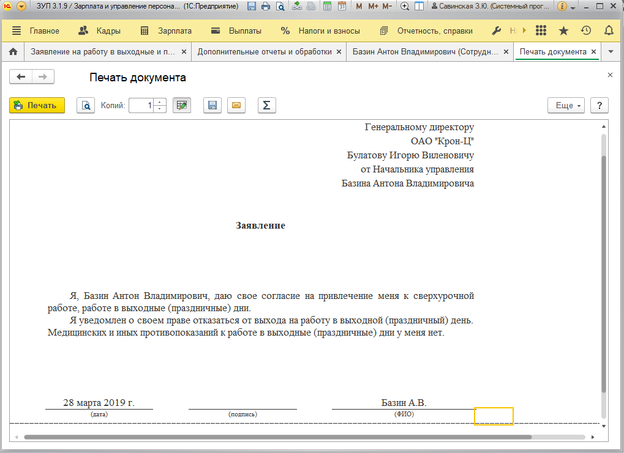624x453 pixels.
Task: Open history clock icon
Action: click(586, 31)
